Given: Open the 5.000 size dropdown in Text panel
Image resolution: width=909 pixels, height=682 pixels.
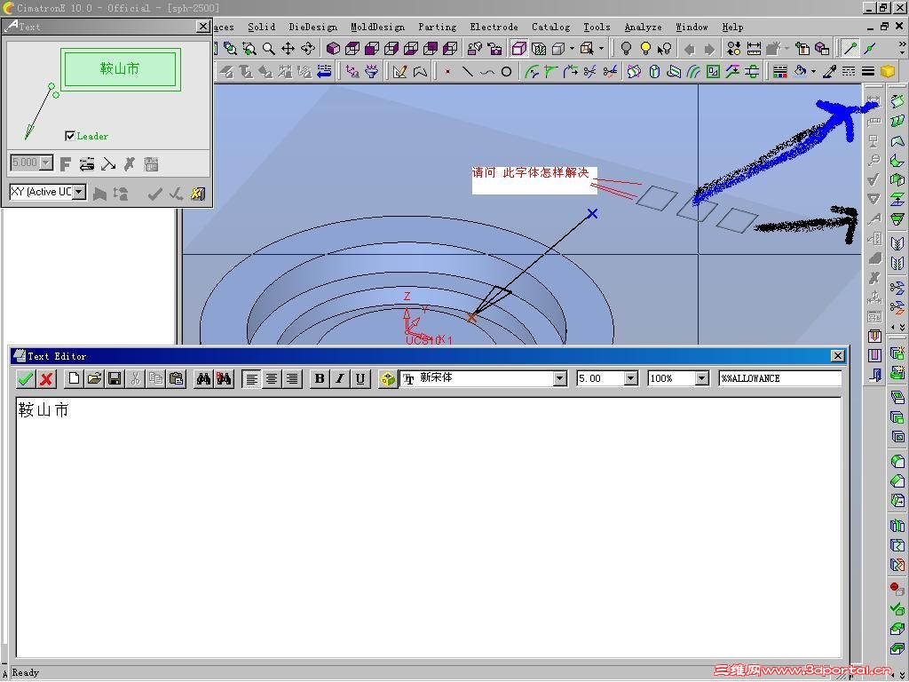Looking at the screenshot, I should point(46,163).
